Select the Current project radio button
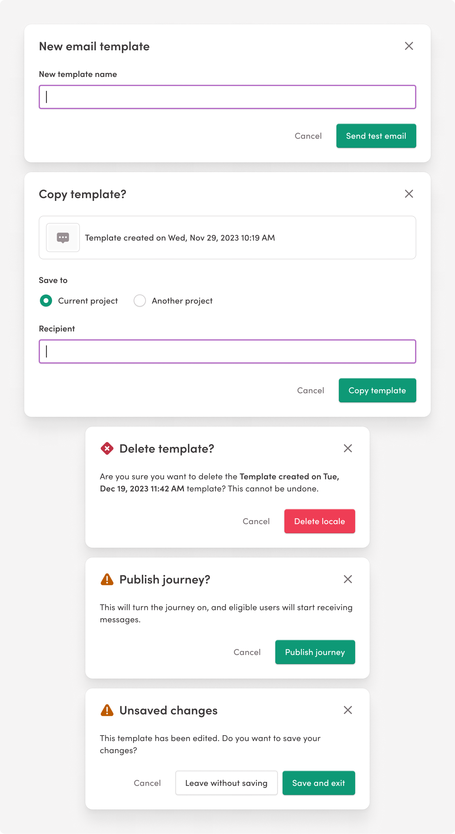455x834 pixels. [x=46, y=301]
